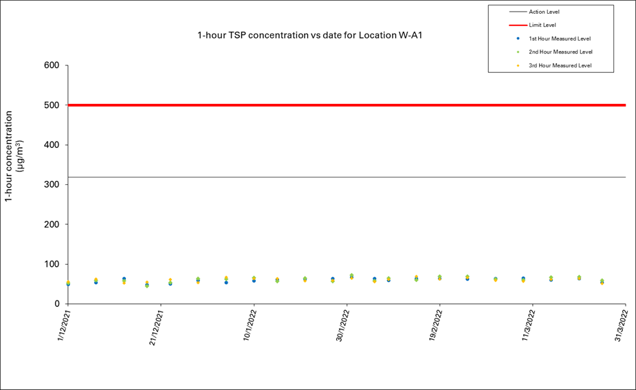This screenshot has height=390, width=636.
Task: Click x-axis date label 10/1/2022
Action: coord(250,325)
